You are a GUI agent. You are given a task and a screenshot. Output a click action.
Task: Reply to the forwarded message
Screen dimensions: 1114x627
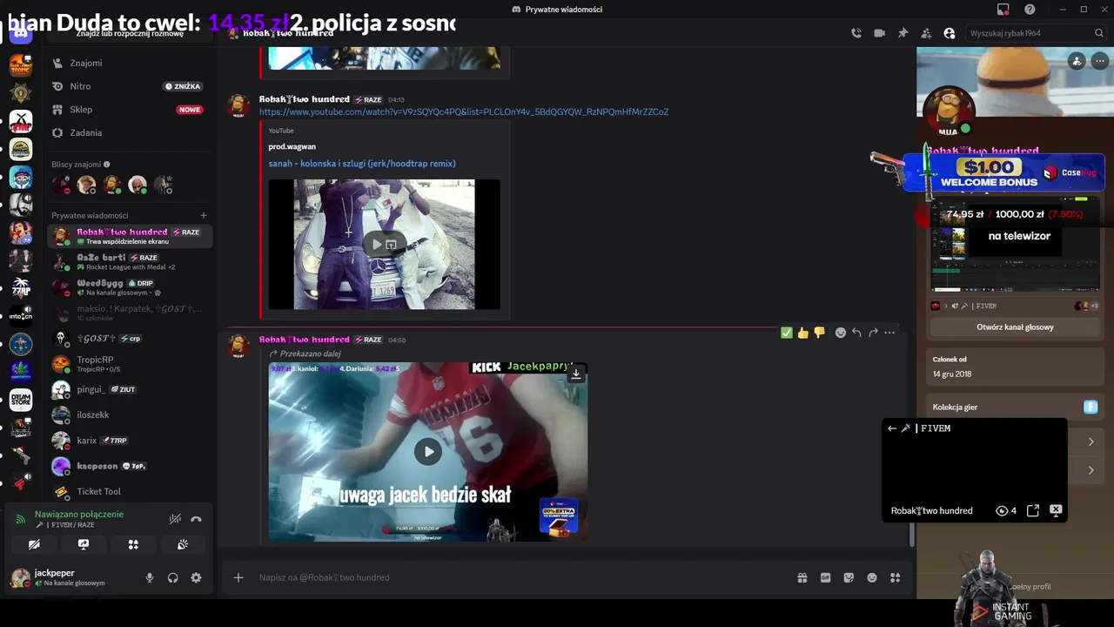click(856, 333)
